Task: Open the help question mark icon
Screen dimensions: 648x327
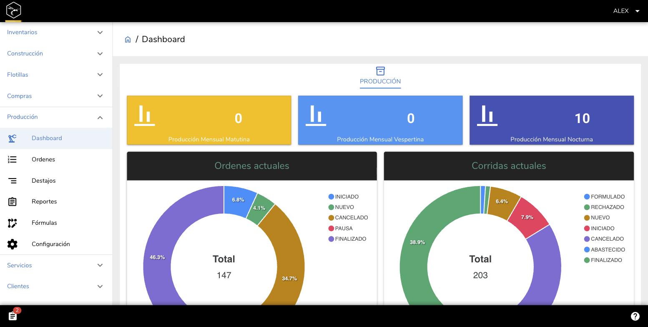Action: point(635,316)
